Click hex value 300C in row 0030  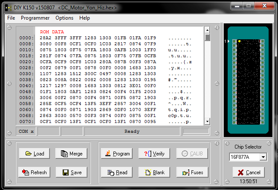point(90,74)
